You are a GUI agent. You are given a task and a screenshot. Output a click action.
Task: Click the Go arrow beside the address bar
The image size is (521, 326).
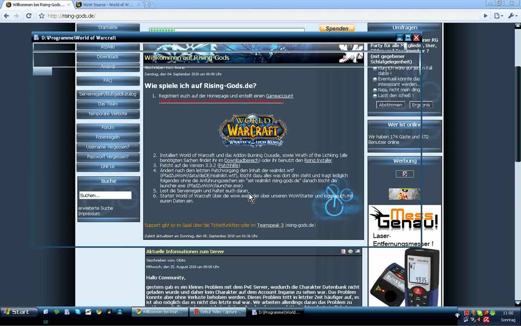coord(485,16)
